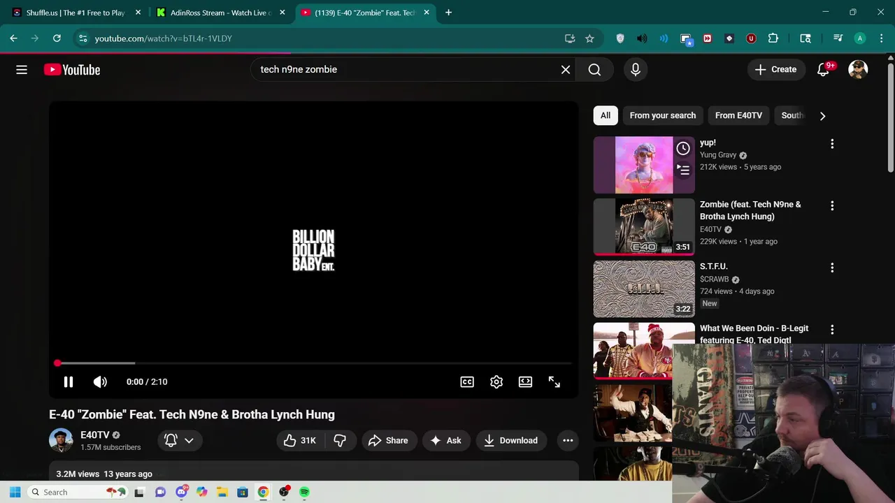Open a new browser tab
This screenshot has height=503, width=895.
(448, 13)
